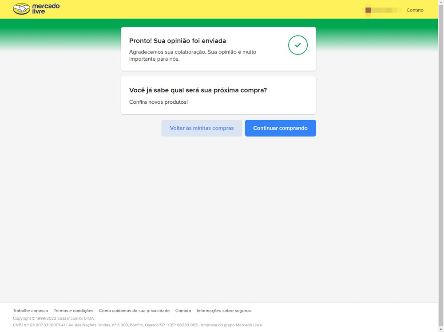Click the Mercado Livre handshake logo icon
Screen dimensions: 444x332
[x=21, y=9]
